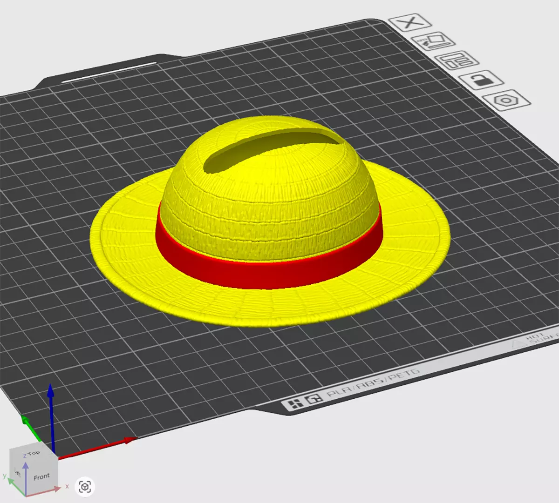Auto-orient objects on this plate
Viewport: 559px width, 503px height.
click(433, 42)
